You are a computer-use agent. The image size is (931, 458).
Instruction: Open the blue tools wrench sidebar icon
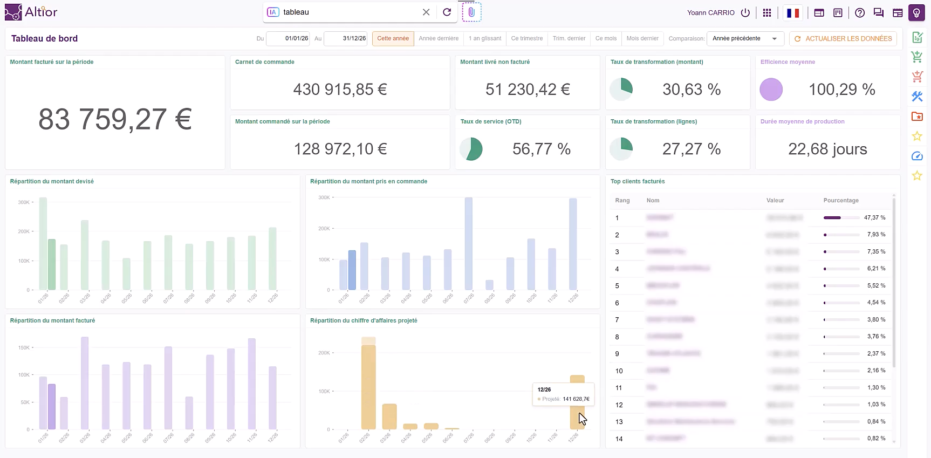(917, 97)
